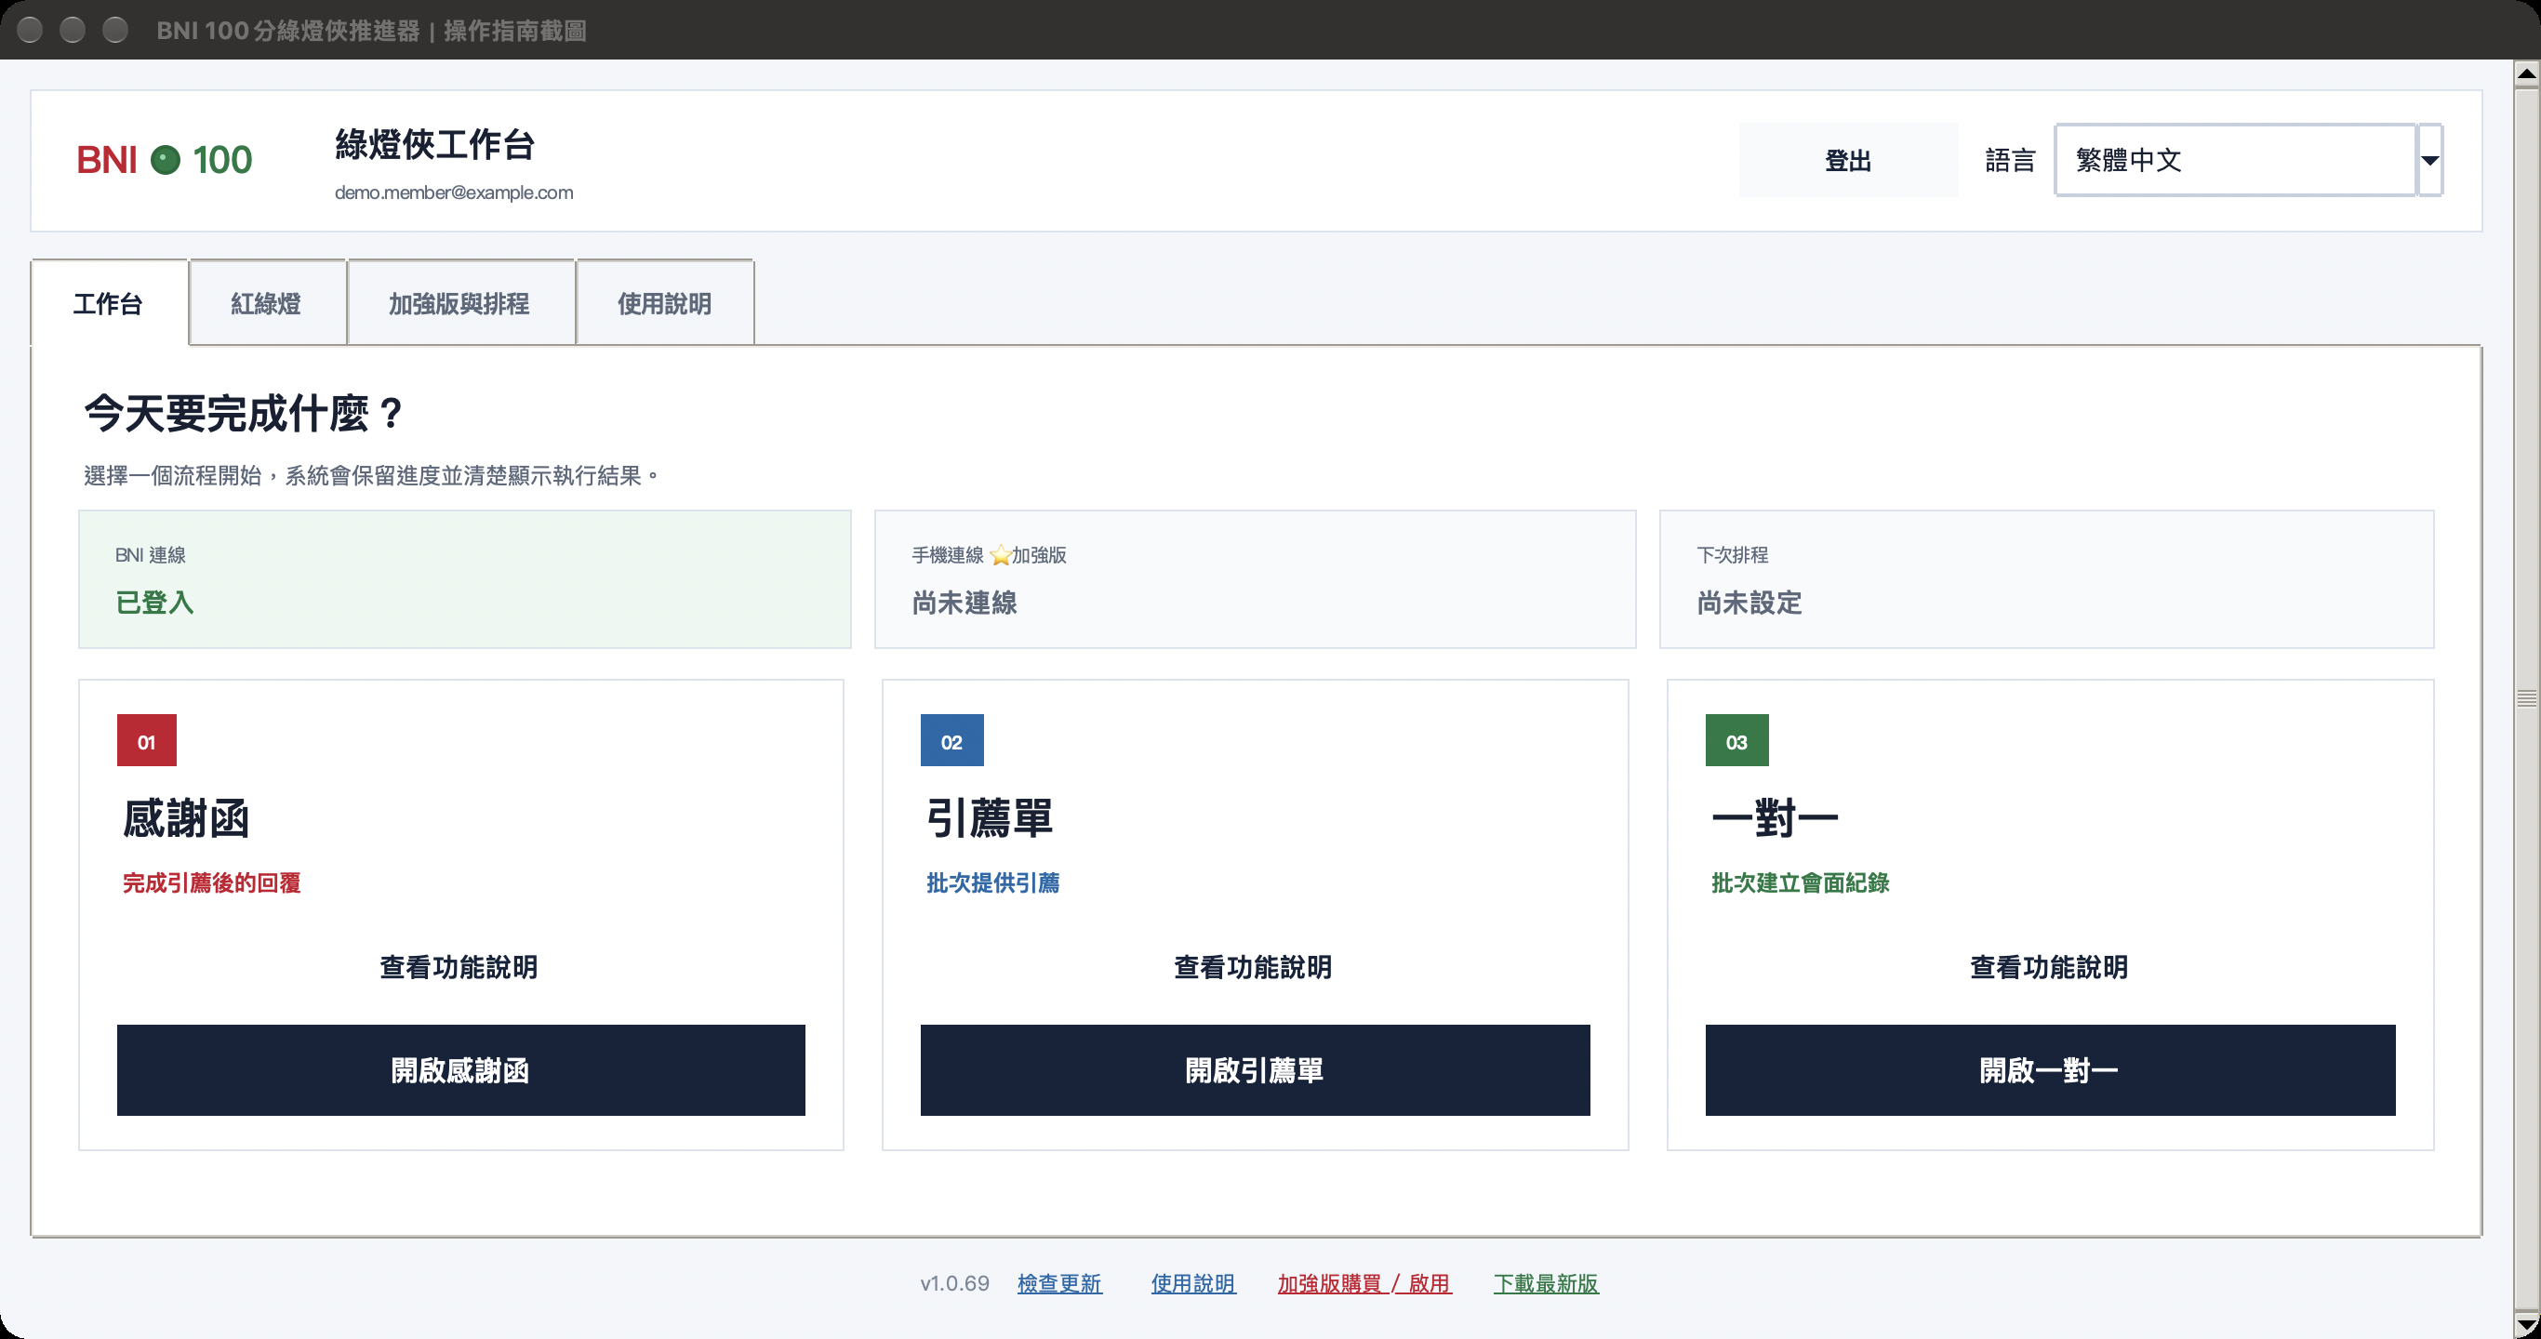The height and width of the screenshot is (1339, 2541).
Task: Click the 下載最新版 link
Action: point(1546,1283)
